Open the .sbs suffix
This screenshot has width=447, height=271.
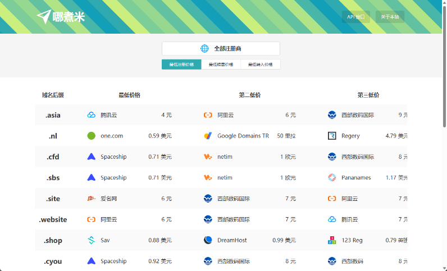click(53, 177)
